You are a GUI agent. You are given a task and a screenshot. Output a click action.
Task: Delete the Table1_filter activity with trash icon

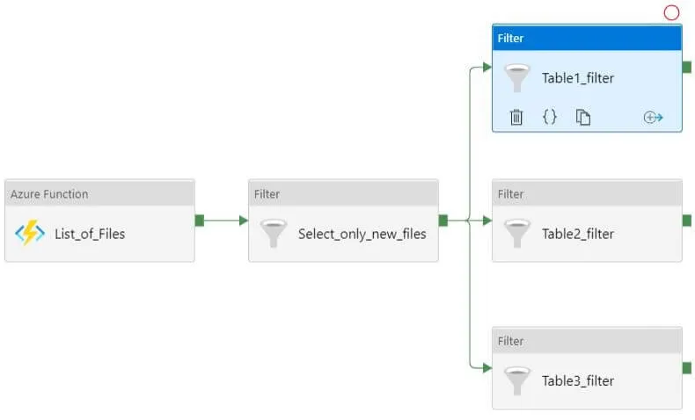(516, 117)
